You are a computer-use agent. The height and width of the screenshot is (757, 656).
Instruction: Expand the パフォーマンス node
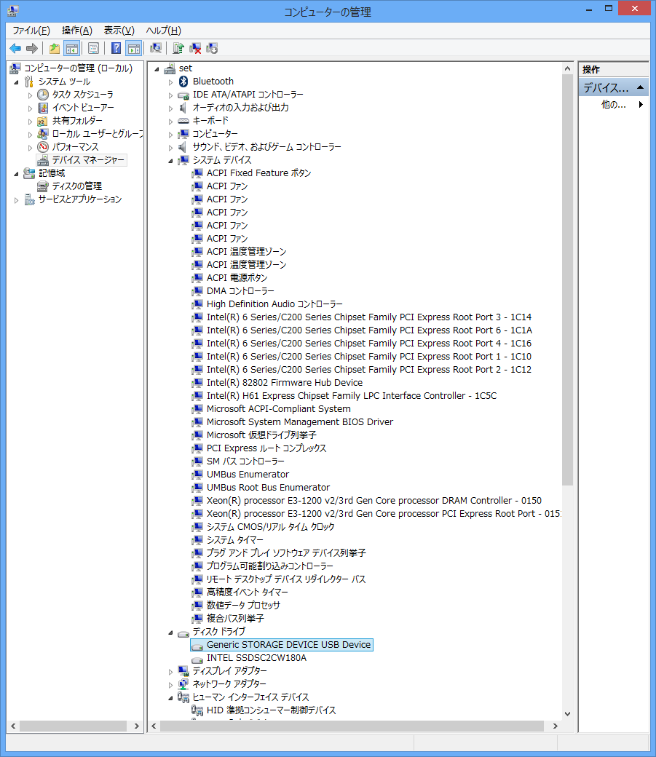pyautogui.click(x=30, y=147)
